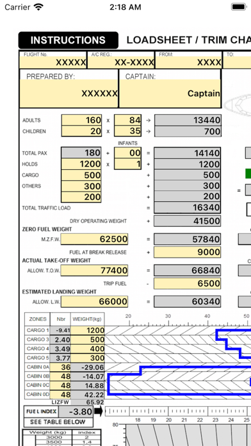Tap the 2:18 AM clock

click(x=125, y=7)
